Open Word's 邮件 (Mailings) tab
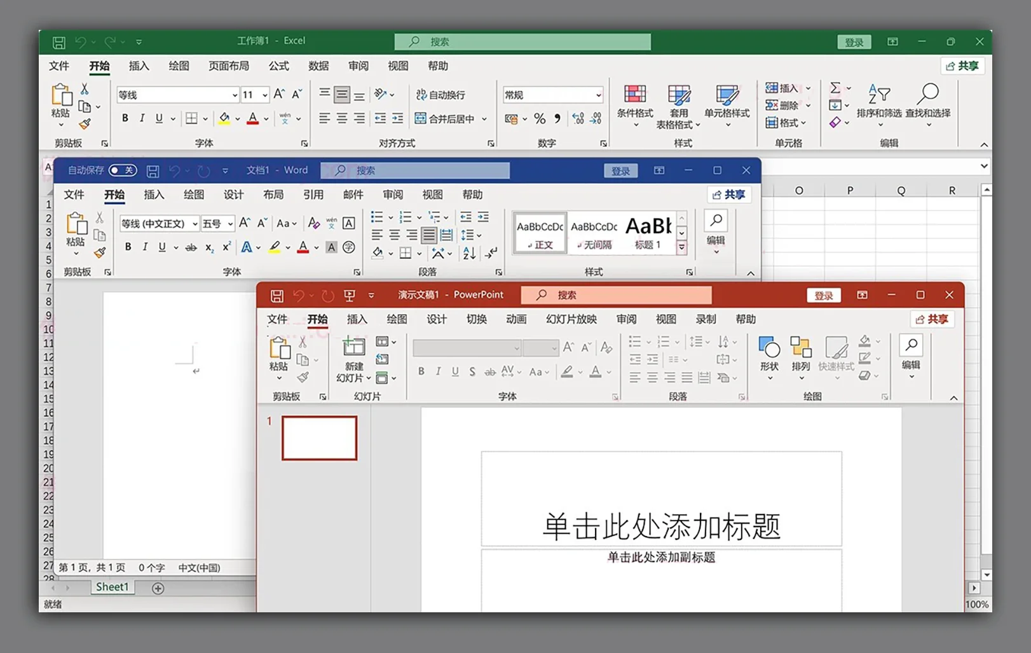 coord(353,195)
